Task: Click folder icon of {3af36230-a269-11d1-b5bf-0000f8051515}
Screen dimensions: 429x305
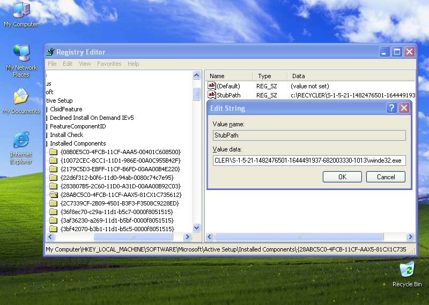Action: (54, 220)
